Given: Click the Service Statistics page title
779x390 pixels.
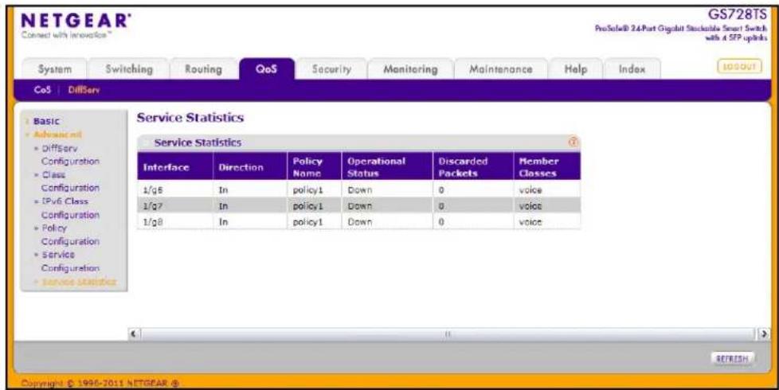Looking at the screenshot, I should pos(190,118).
